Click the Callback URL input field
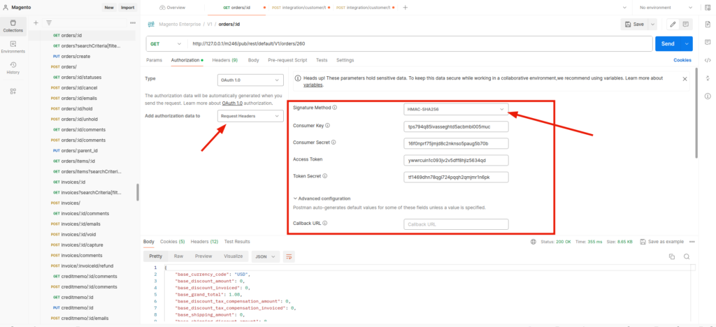716x327 pixels. 456,224
